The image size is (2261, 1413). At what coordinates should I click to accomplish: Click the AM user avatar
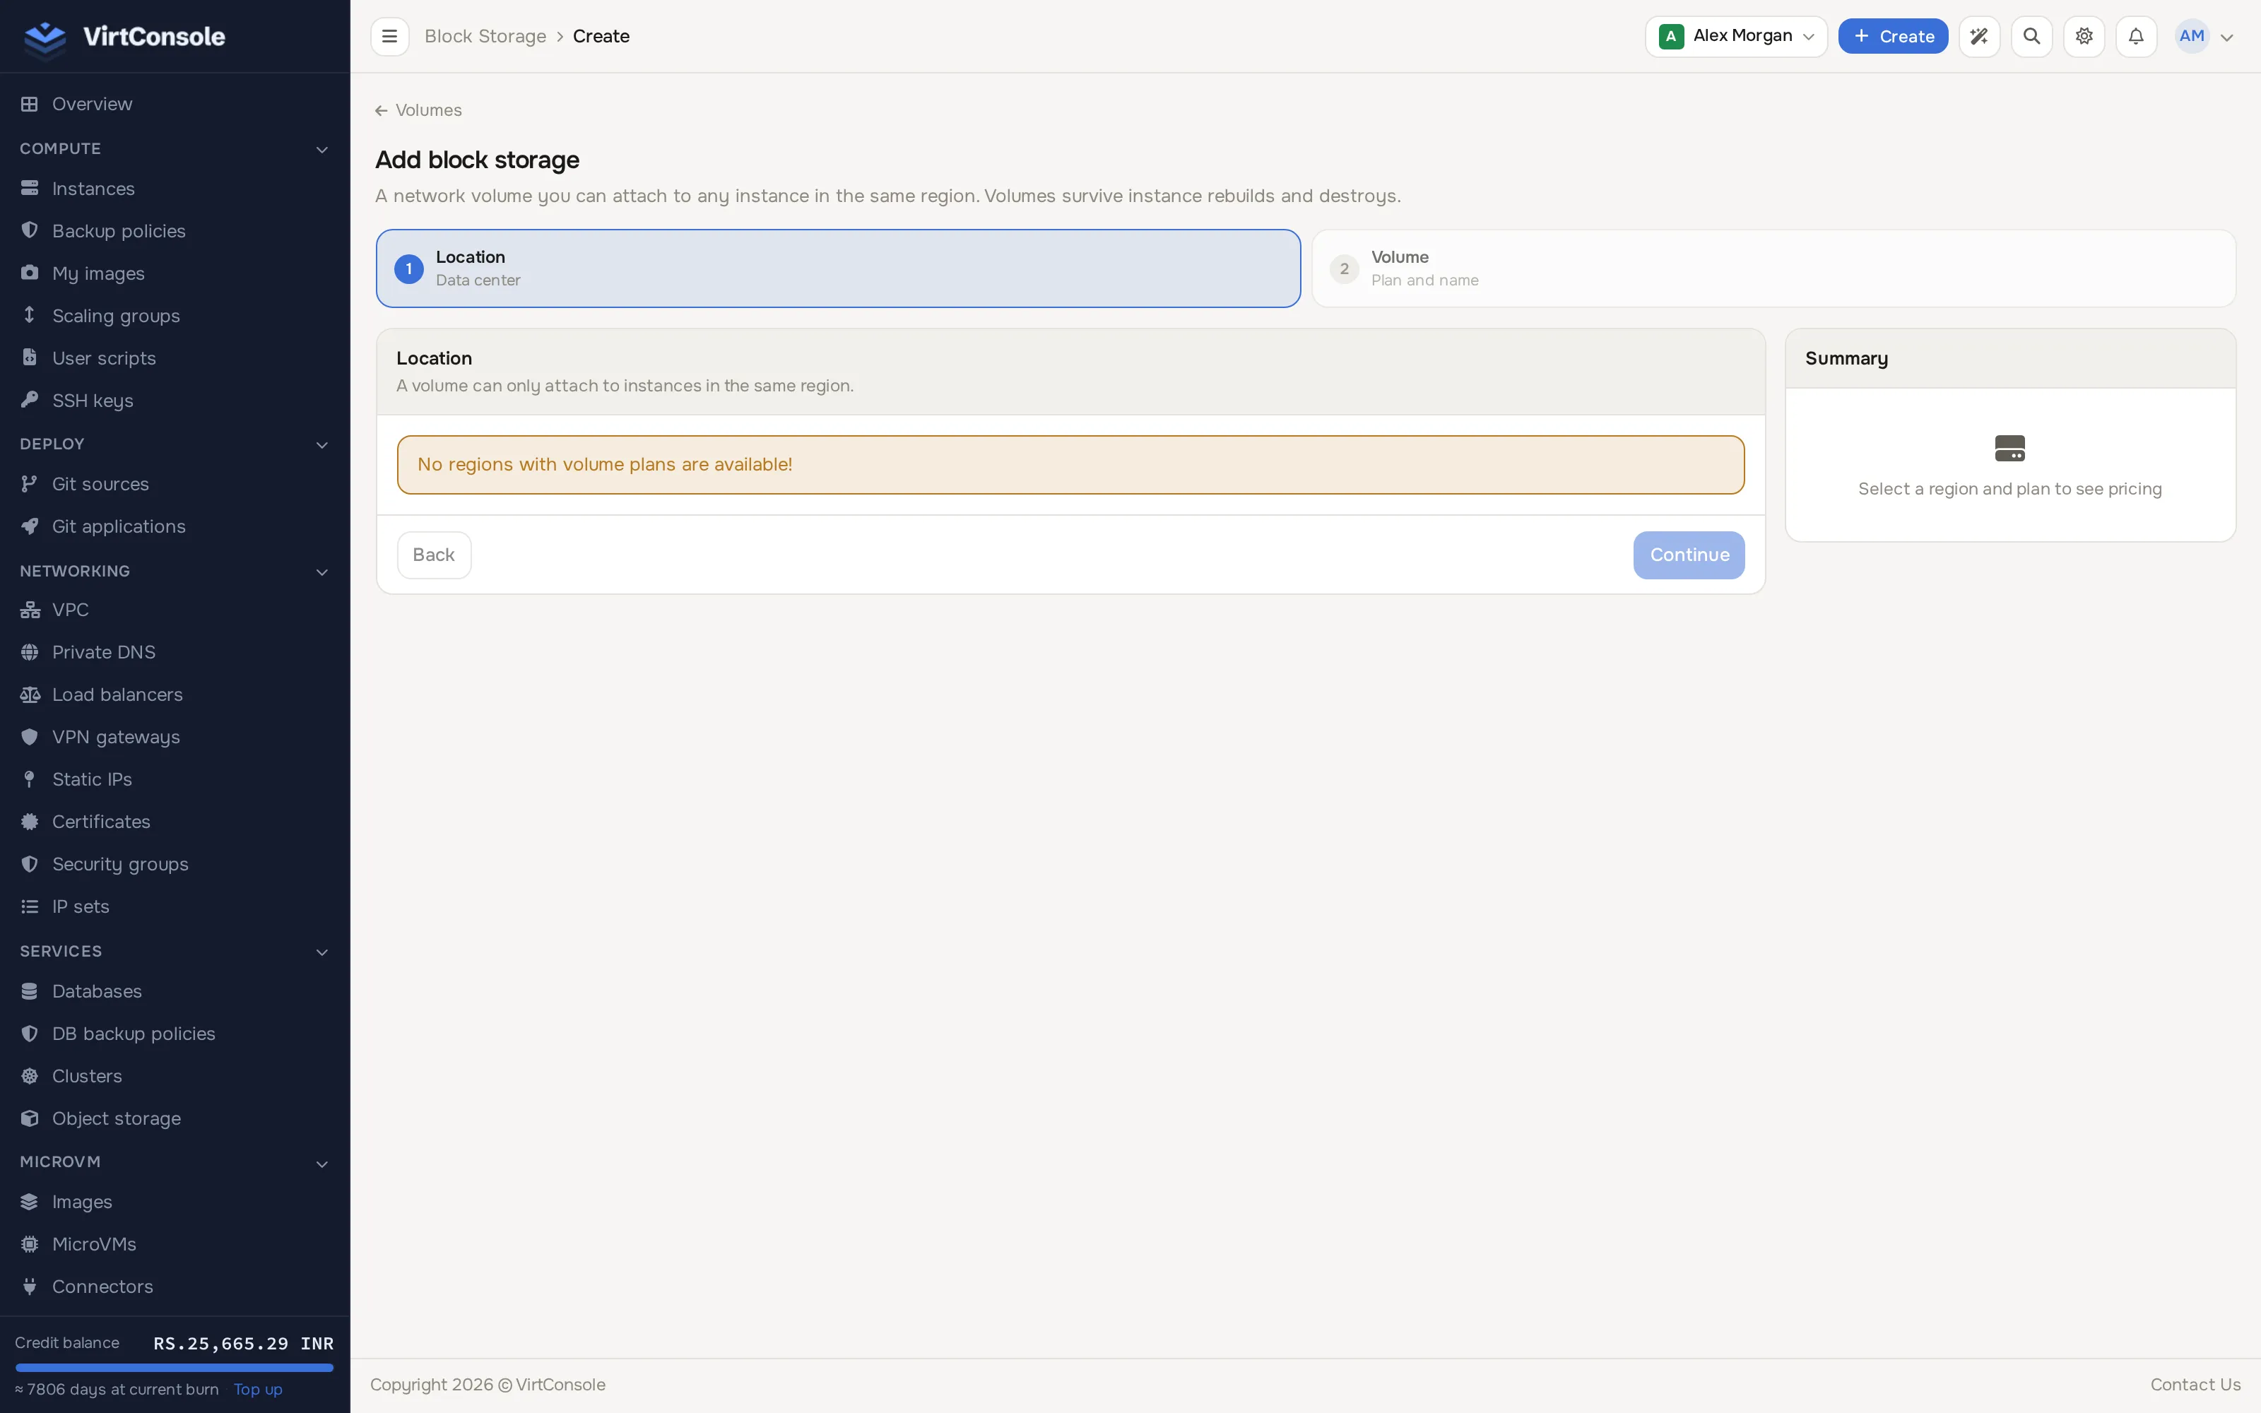(x=2192, y=37)
